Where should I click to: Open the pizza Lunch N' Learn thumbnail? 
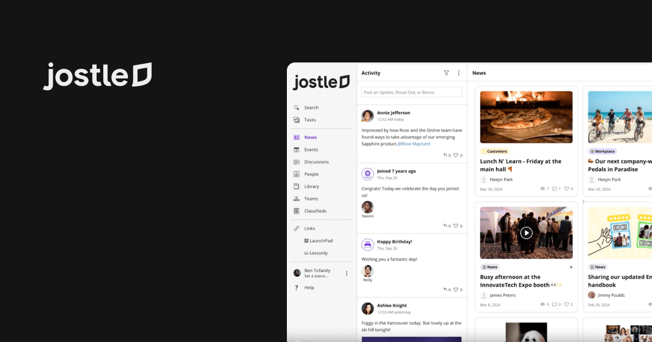pos(526,117)
